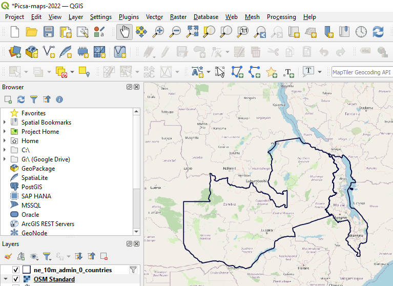Uncheck the OSM Standard layer checkbox
The image size is (393, 286).
[x=15, y=279]
